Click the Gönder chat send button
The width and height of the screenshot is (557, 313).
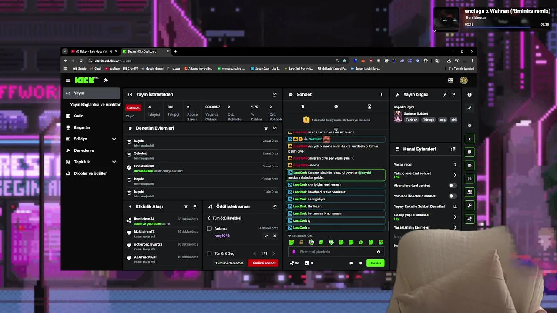click(x=375, y=263)
